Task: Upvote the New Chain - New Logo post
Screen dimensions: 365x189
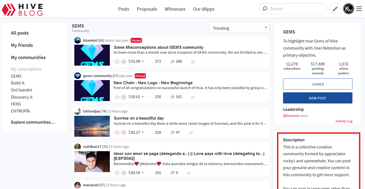Action: pos(117,97)
